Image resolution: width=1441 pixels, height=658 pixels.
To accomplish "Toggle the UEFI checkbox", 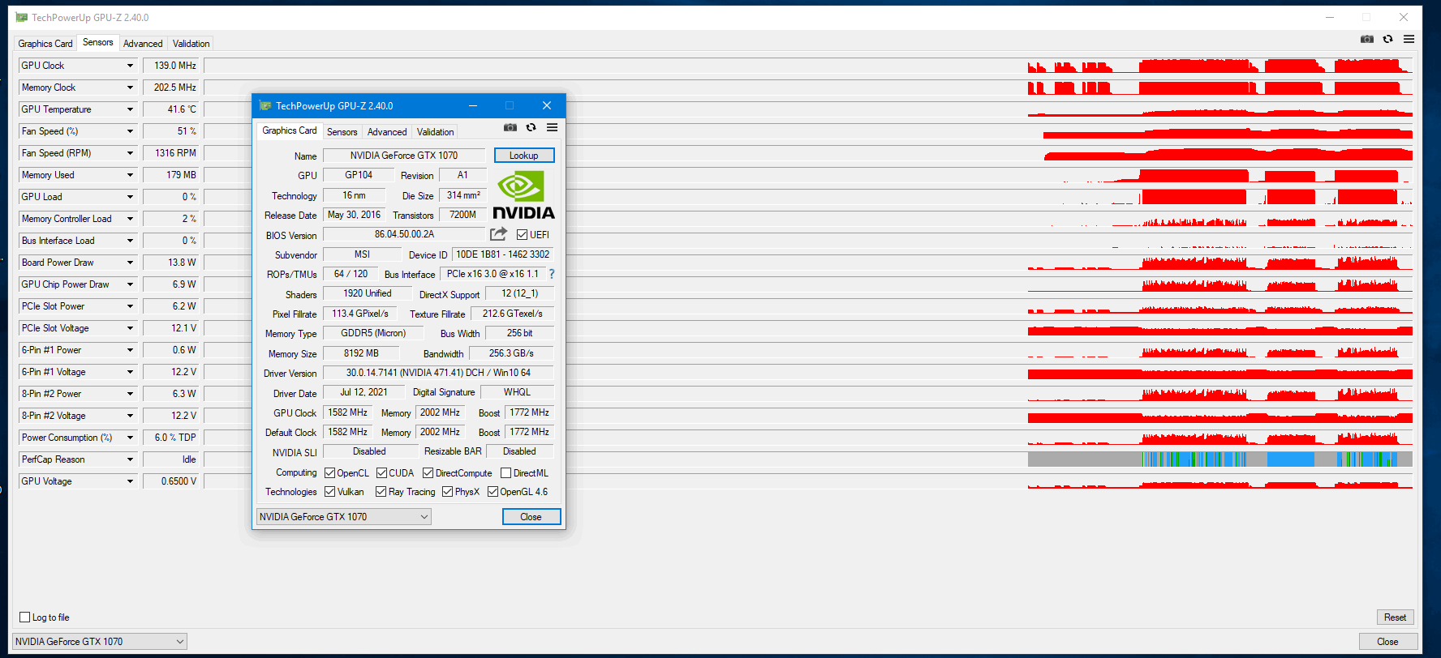I will (522, 235).
